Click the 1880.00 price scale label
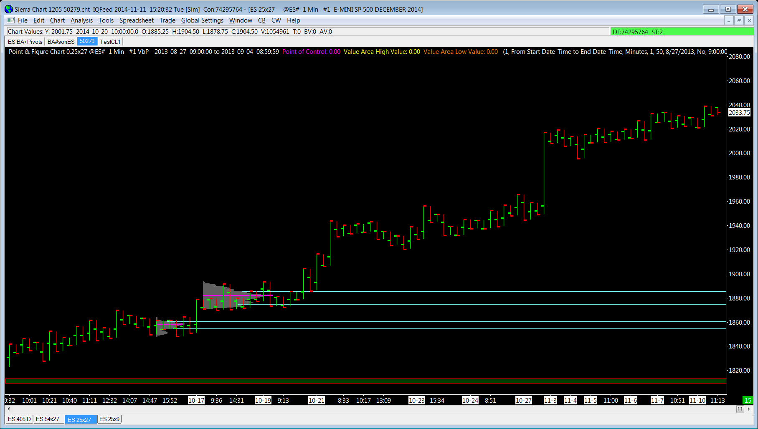This screenshot has width=758, height=429. tap(739, 298)
